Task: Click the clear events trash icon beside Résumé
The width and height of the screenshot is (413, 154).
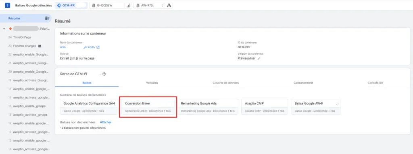Action: 47,18
